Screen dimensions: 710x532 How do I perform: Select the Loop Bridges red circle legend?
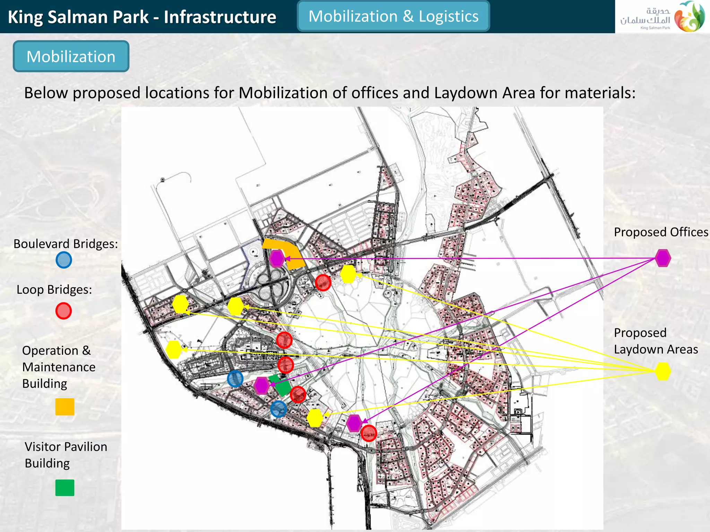pyautogui.click(x=63, y=311)
